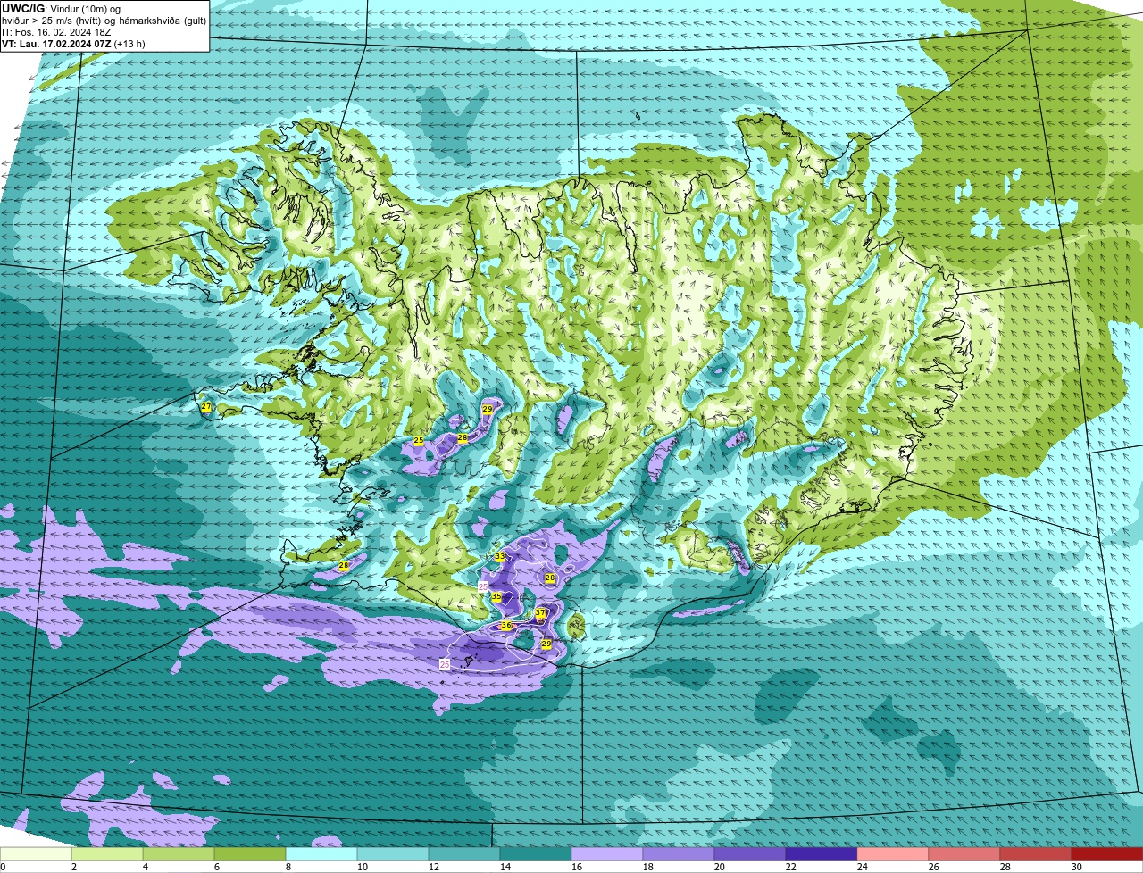Select the yellow gust label 33
1143x873 pixels.
(x=500, y=556)
